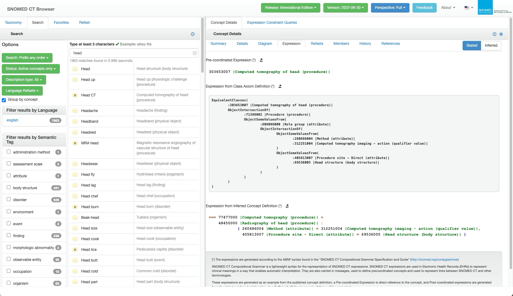Click the icon beside Beak-head result

[75, 218]
